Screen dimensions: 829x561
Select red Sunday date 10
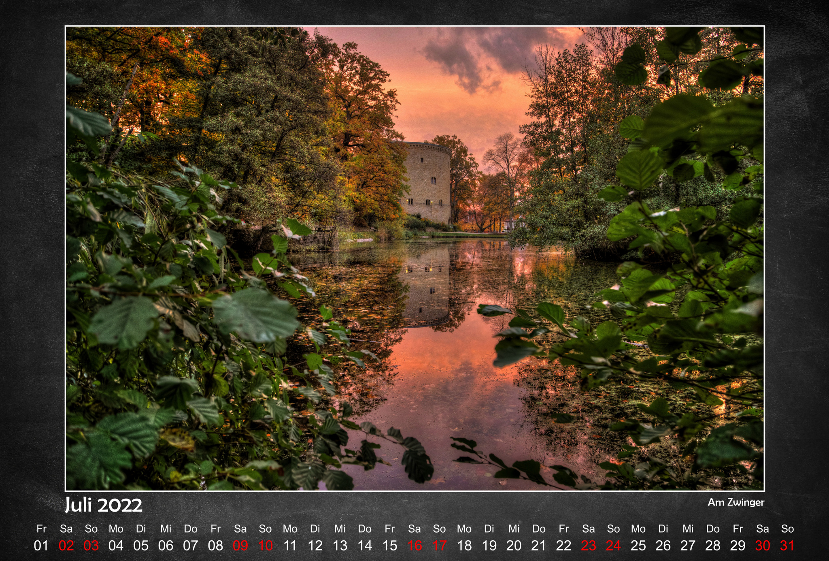point(265,546)
